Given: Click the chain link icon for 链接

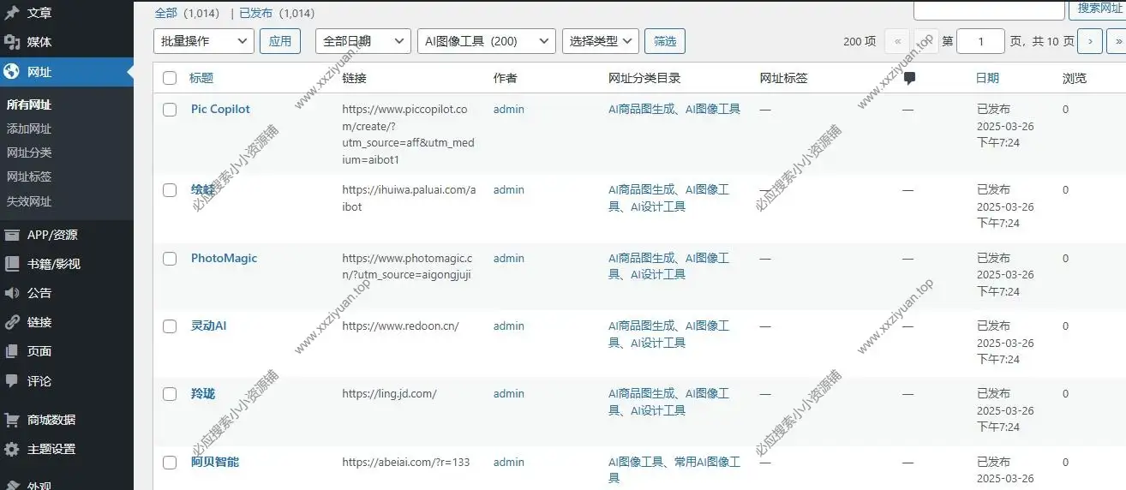Looking at the screenshot, I should [x=12, y=322].
